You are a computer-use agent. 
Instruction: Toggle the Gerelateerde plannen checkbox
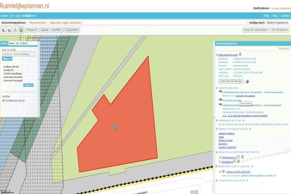coord(4,101)
